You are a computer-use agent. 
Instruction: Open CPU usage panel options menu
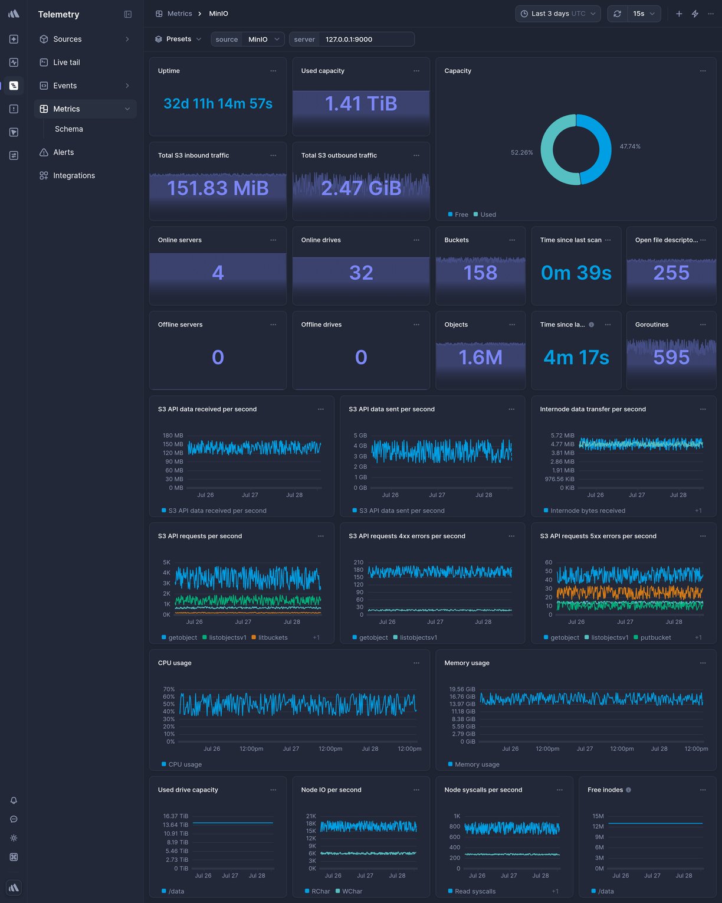pos(416,663)
